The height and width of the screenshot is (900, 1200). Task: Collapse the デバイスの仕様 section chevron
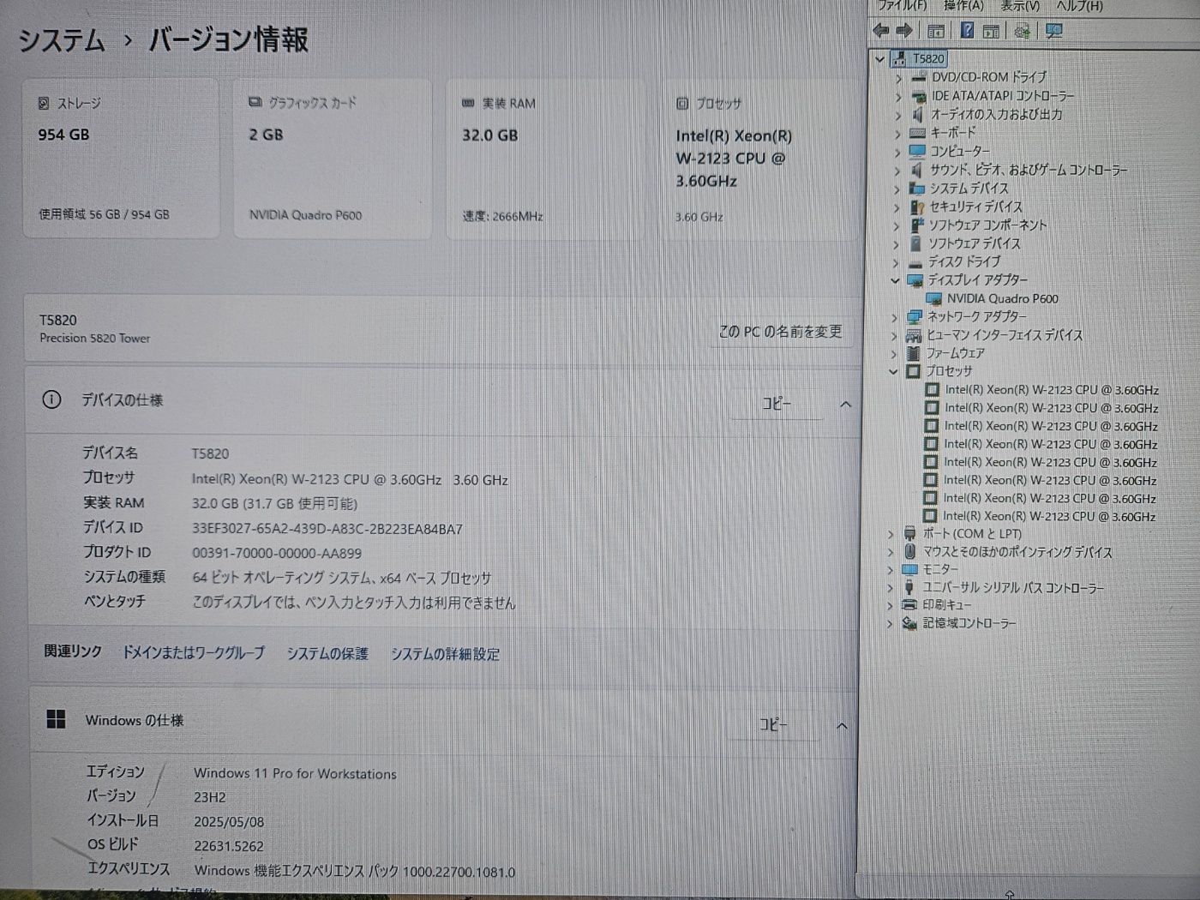coord(845,405)
